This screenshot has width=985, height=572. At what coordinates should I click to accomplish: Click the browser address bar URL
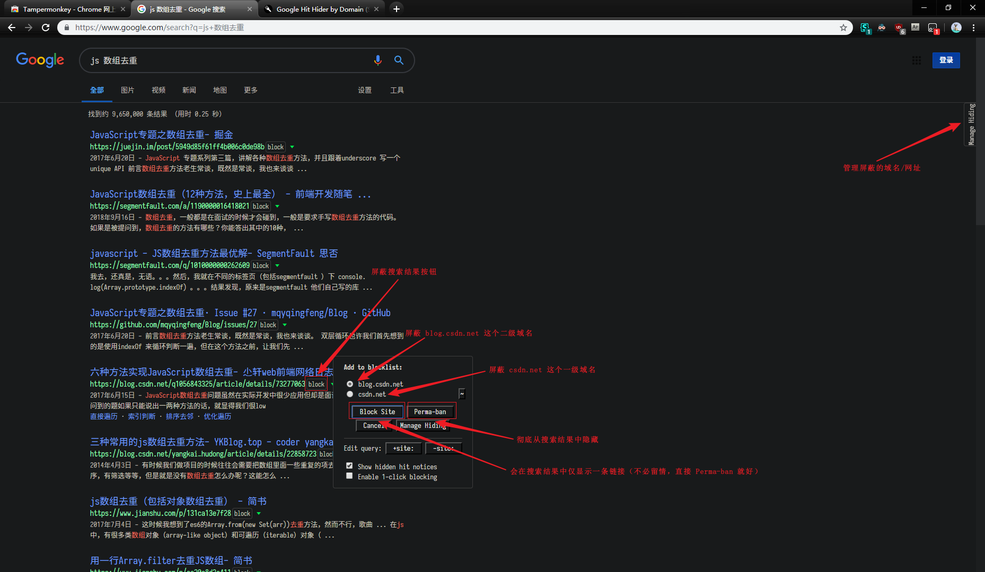[160, 28]
